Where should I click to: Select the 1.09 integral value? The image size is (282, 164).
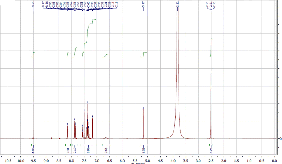144,150
